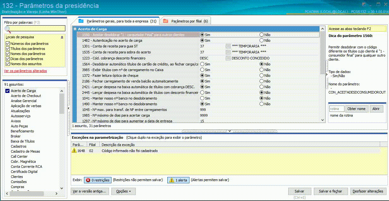Click the parameter list scroll-down arrow
389x201 pixels.
pos(322,120)
